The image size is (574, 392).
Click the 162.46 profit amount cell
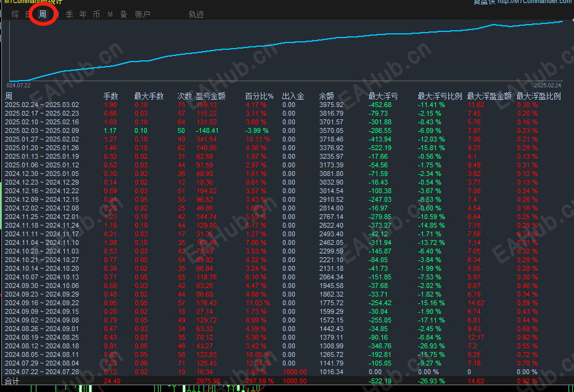207,242
